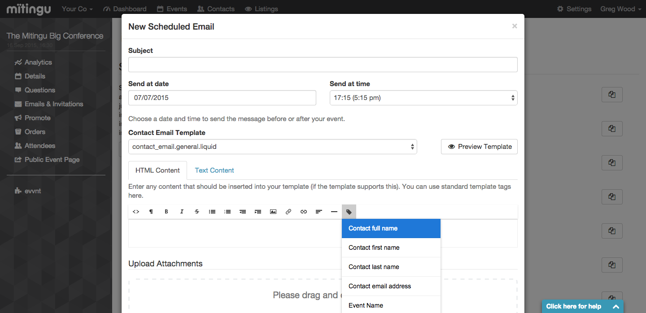The image size is (646, 313).
Task: Open Contacts in the top navigation
Action: [x=216, y=9]
